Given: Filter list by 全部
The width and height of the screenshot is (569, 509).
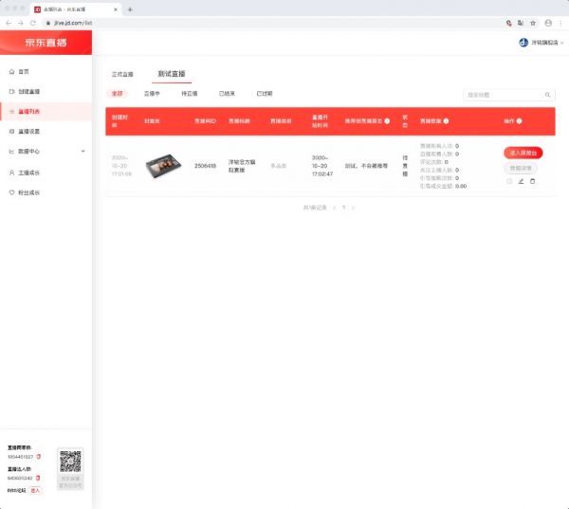Looking at the screenshot, I should coord(118,94).
